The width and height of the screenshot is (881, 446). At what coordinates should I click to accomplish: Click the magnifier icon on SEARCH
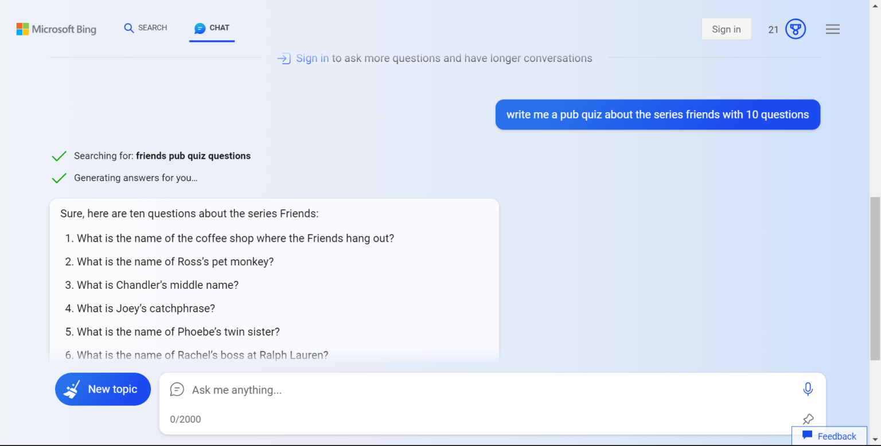(128, 28)
